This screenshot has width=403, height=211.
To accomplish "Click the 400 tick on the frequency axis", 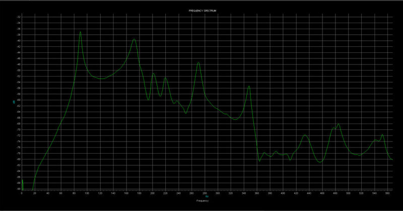I will (283, 193).
